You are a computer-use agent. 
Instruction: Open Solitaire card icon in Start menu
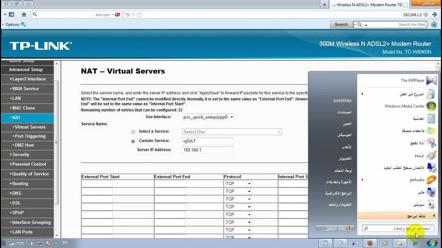[431, 205]
